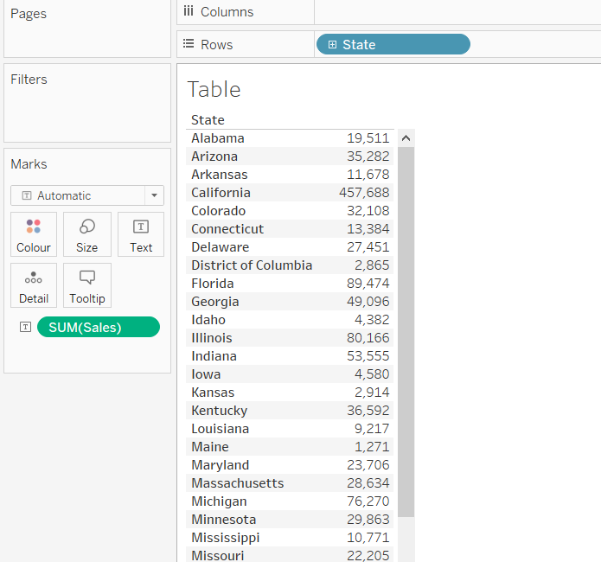This screenshot has height=562, width=601.
Task: Click the SUM(Sales) green pill
Action: [99, 327]
